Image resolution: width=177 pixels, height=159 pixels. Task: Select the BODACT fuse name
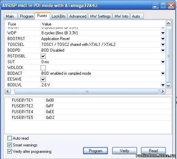(x=15, y=73)
